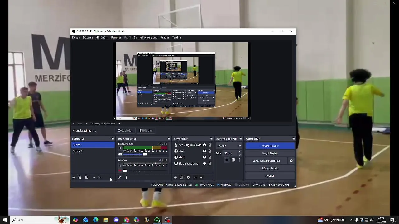This screenshot has height=224, width=399.
Task: Open Windows Start menu
Action: 5,220
